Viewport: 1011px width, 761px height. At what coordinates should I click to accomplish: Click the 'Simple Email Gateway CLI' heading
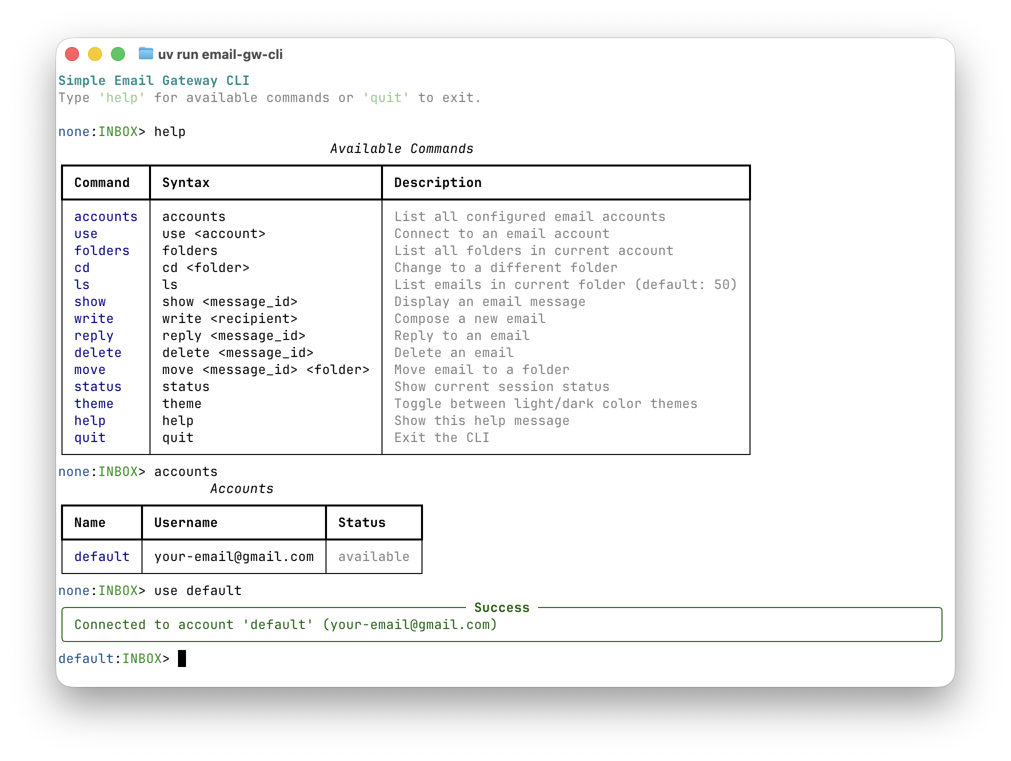coord(154,80)
